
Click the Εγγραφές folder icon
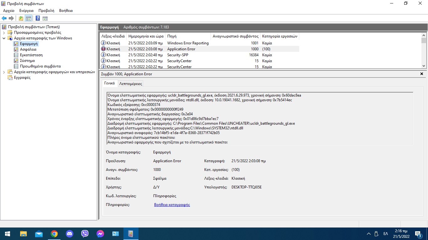(10, 77)
